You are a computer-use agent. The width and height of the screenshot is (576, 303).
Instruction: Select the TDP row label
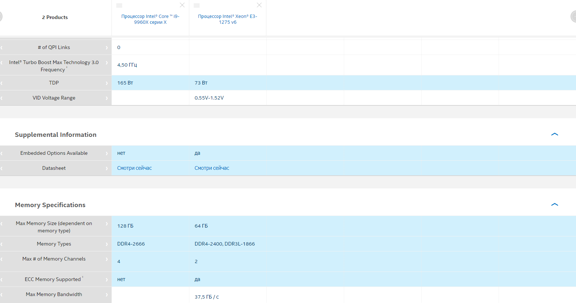(54, 83)
